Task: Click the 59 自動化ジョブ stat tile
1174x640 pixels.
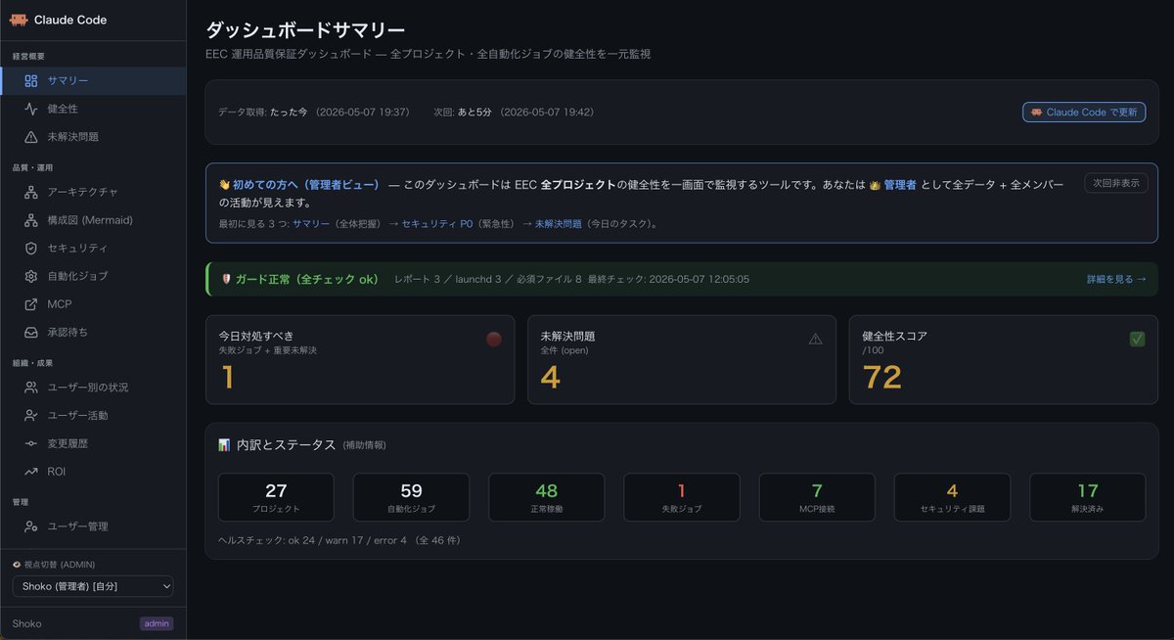Action: click(411, 497)
